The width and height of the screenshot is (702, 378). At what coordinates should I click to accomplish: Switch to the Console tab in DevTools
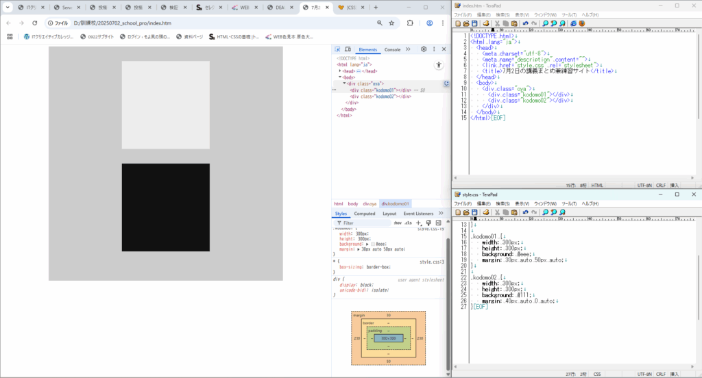click(x=392, y=49)
